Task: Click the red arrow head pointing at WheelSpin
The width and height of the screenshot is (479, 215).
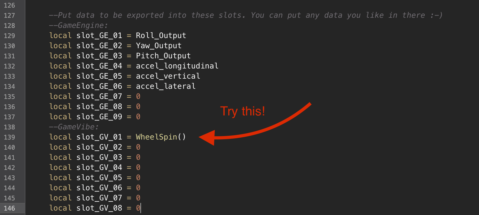Action: click(207, 137)
